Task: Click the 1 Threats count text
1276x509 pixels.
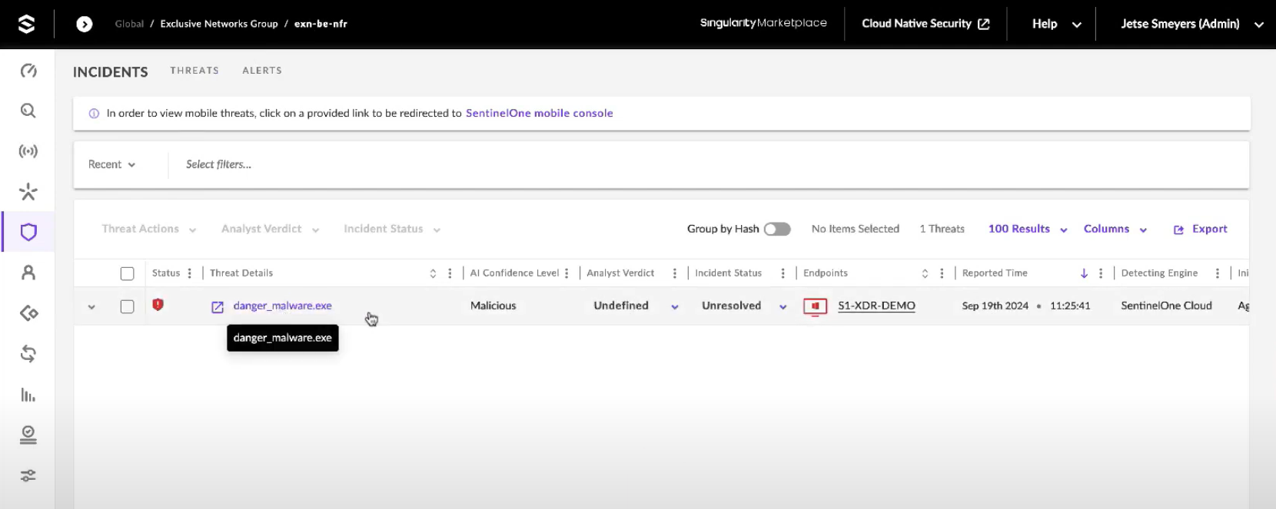Action: (x=942, y=229)
